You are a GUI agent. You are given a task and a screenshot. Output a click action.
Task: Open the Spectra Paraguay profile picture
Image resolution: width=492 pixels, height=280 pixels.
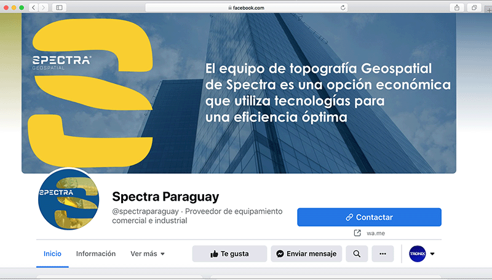[x=68, y=199]
